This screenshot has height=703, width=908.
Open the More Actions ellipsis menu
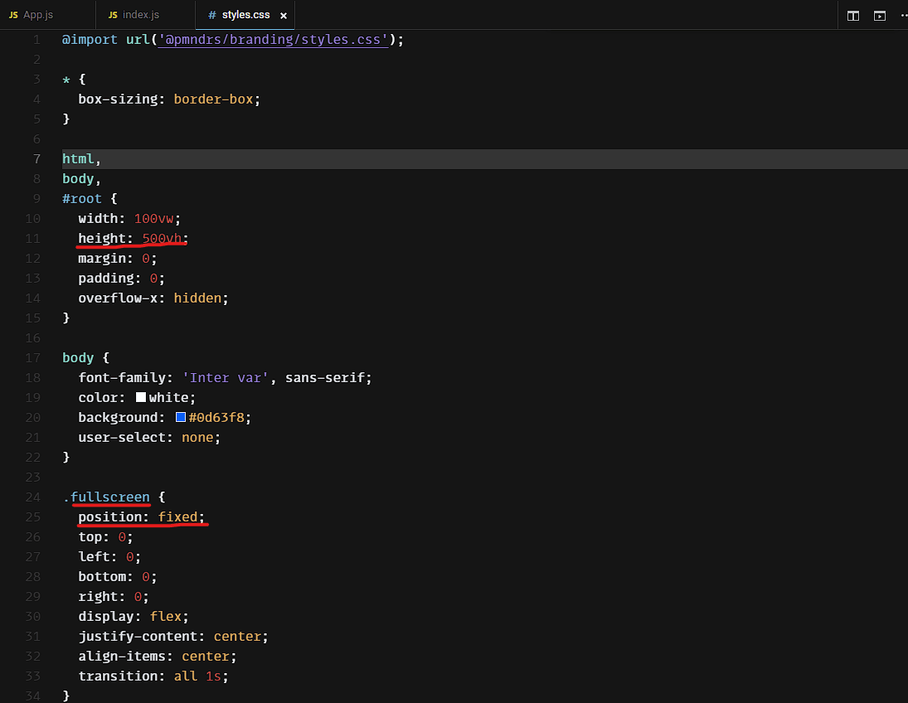tap(903, 16)
